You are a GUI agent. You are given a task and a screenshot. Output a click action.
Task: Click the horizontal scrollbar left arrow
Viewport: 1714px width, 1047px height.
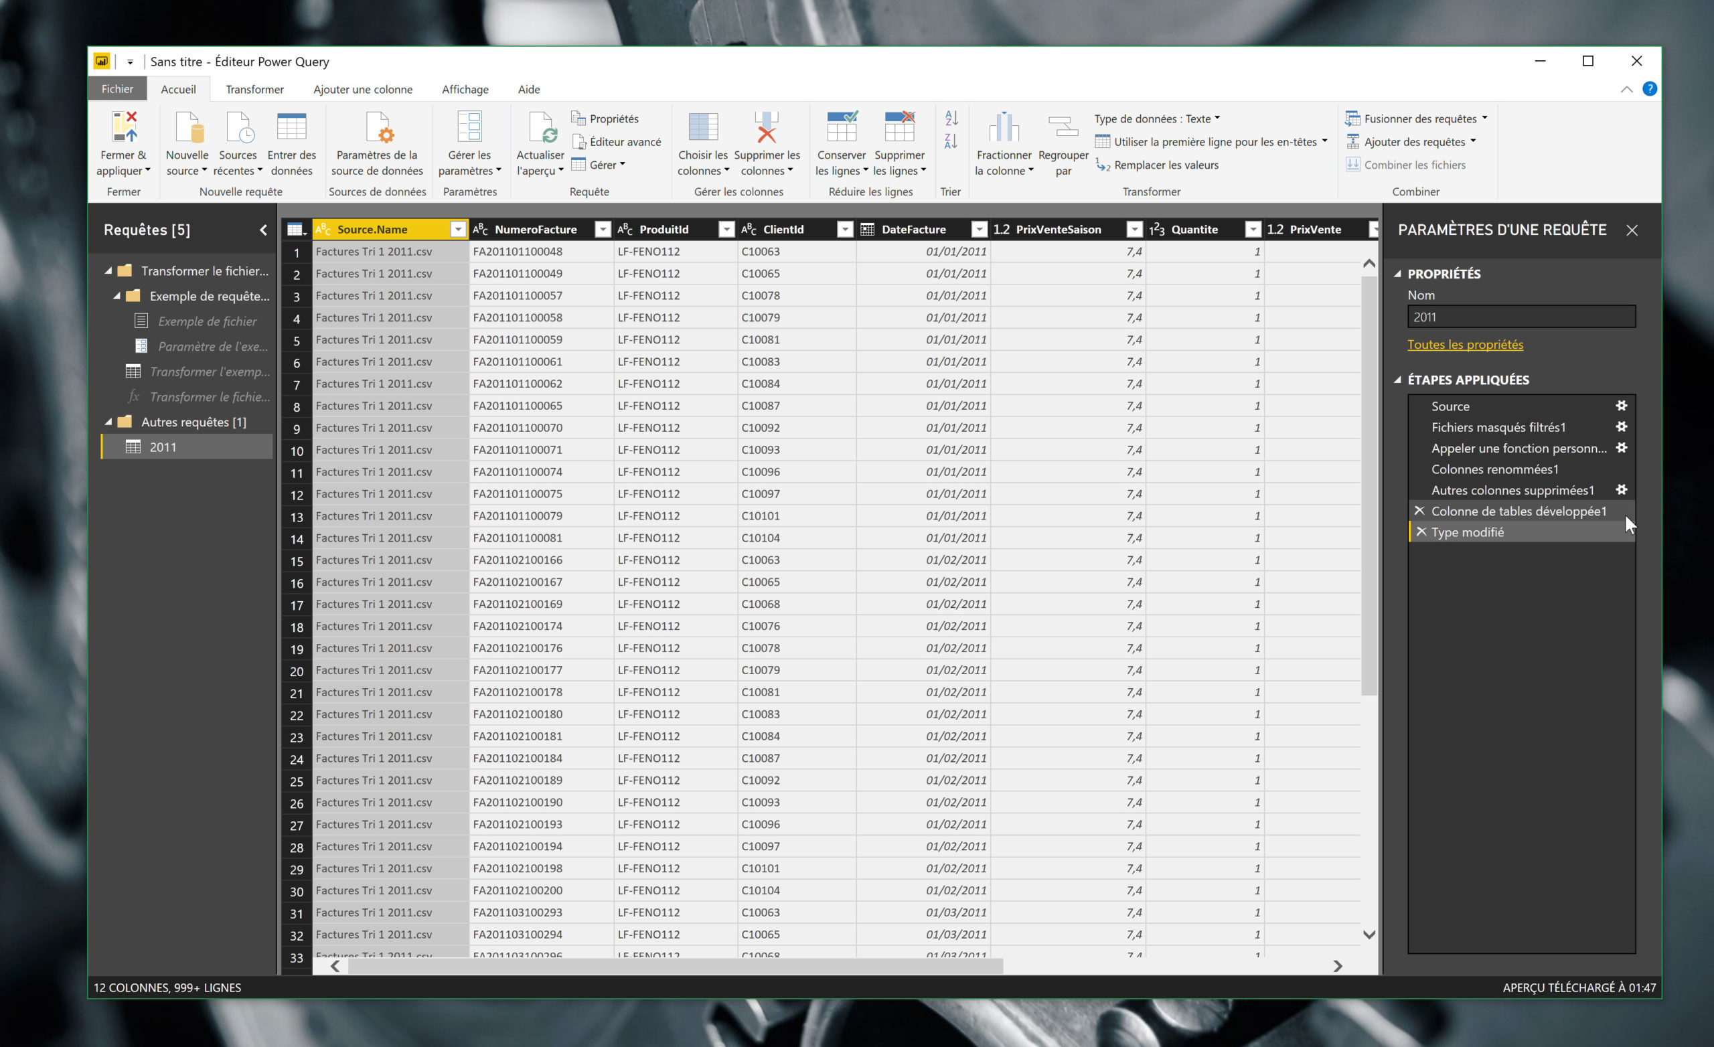335,965
